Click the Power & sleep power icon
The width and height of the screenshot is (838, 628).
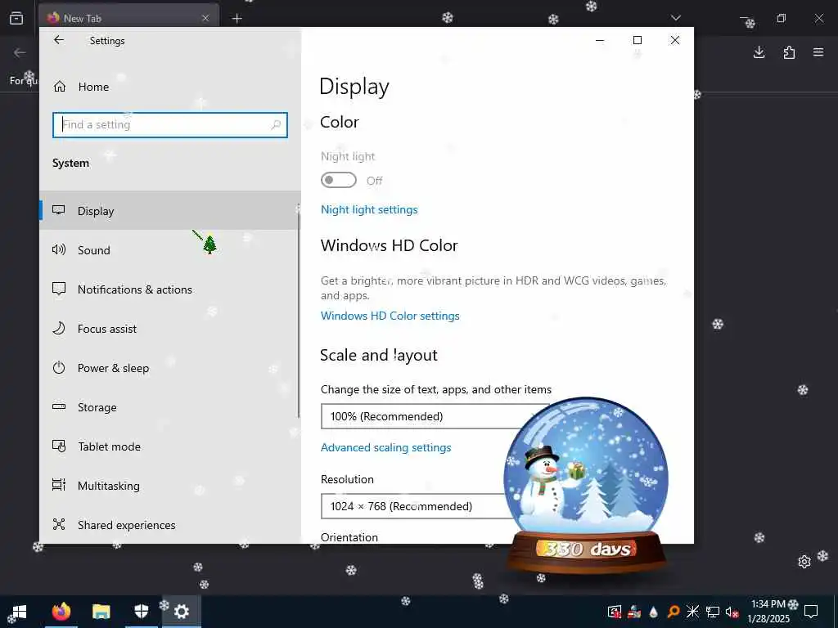(59, 367)
